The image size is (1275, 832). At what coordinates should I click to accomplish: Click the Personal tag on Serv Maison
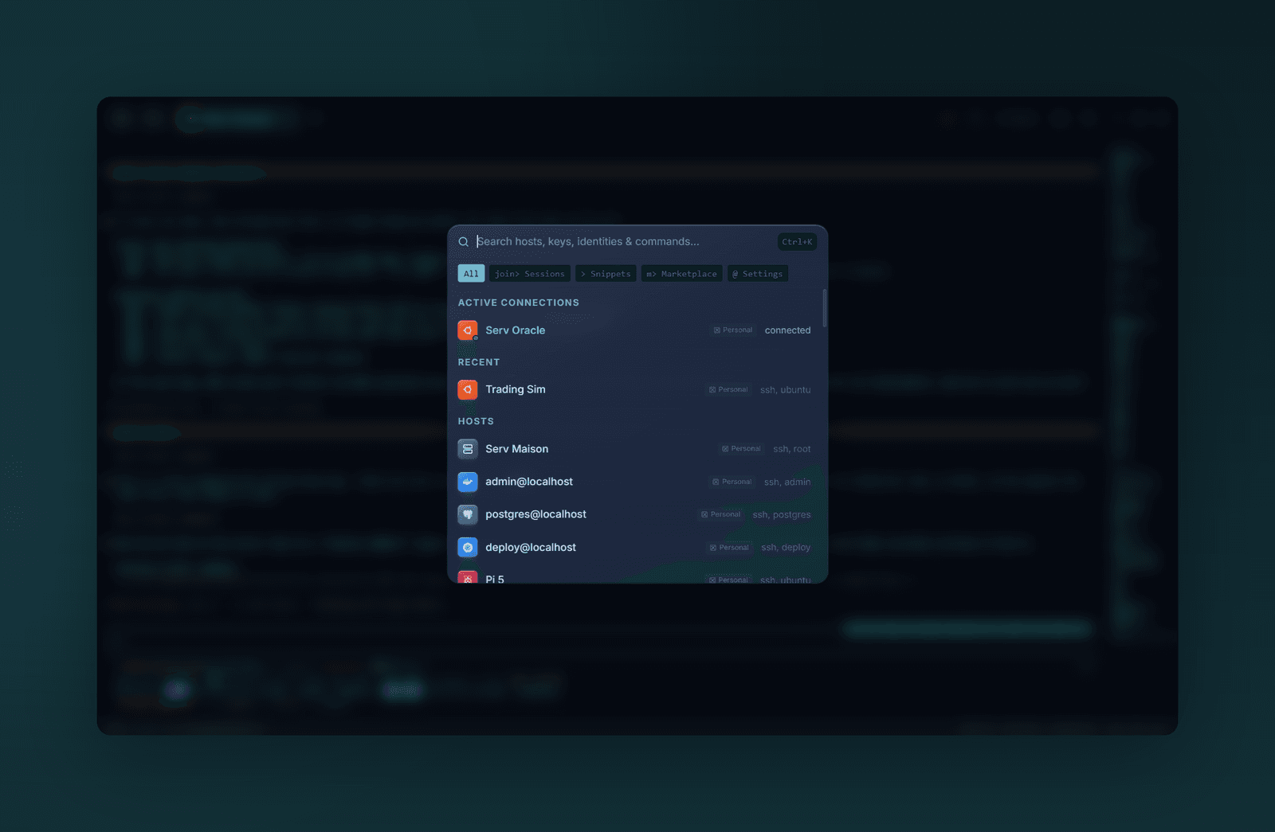(x=742, y=449)
